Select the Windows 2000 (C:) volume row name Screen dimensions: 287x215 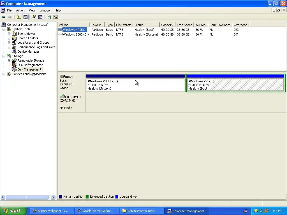(x=76, y=34)
